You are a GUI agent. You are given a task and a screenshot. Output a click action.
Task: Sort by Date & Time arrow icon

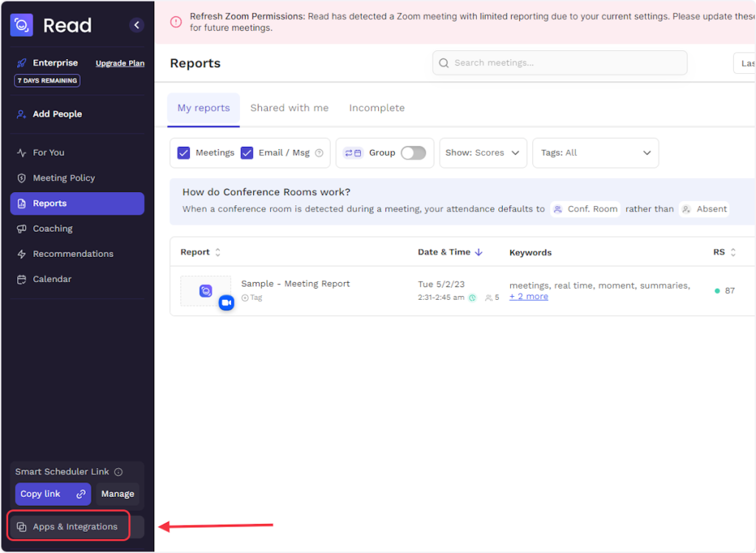pos(478,252)
